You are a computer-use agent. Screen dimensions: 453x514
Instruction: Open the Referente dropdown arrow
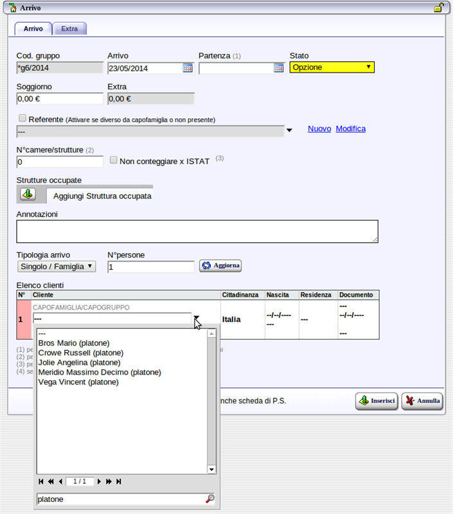[x=289, y=130]
